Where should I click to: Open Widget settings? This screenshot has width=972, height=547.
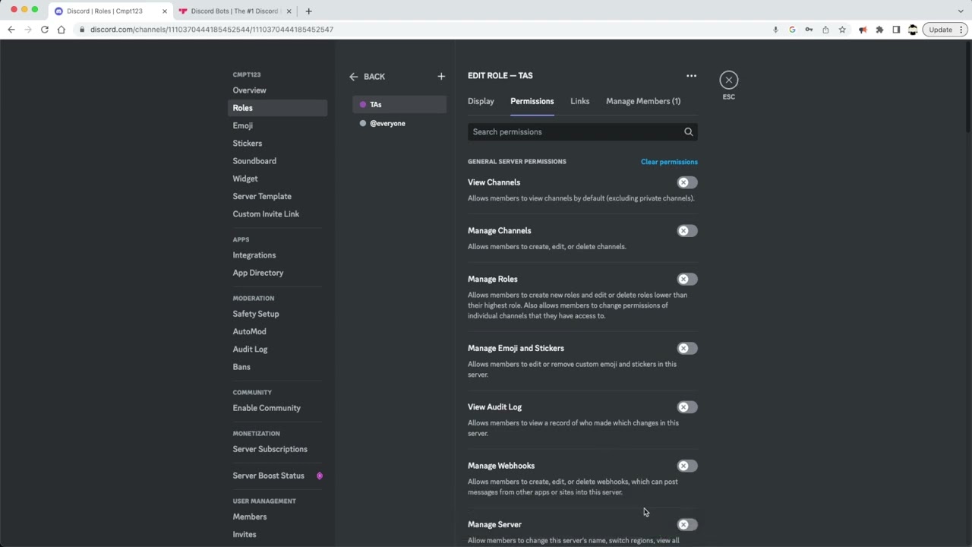pos(277,179)
